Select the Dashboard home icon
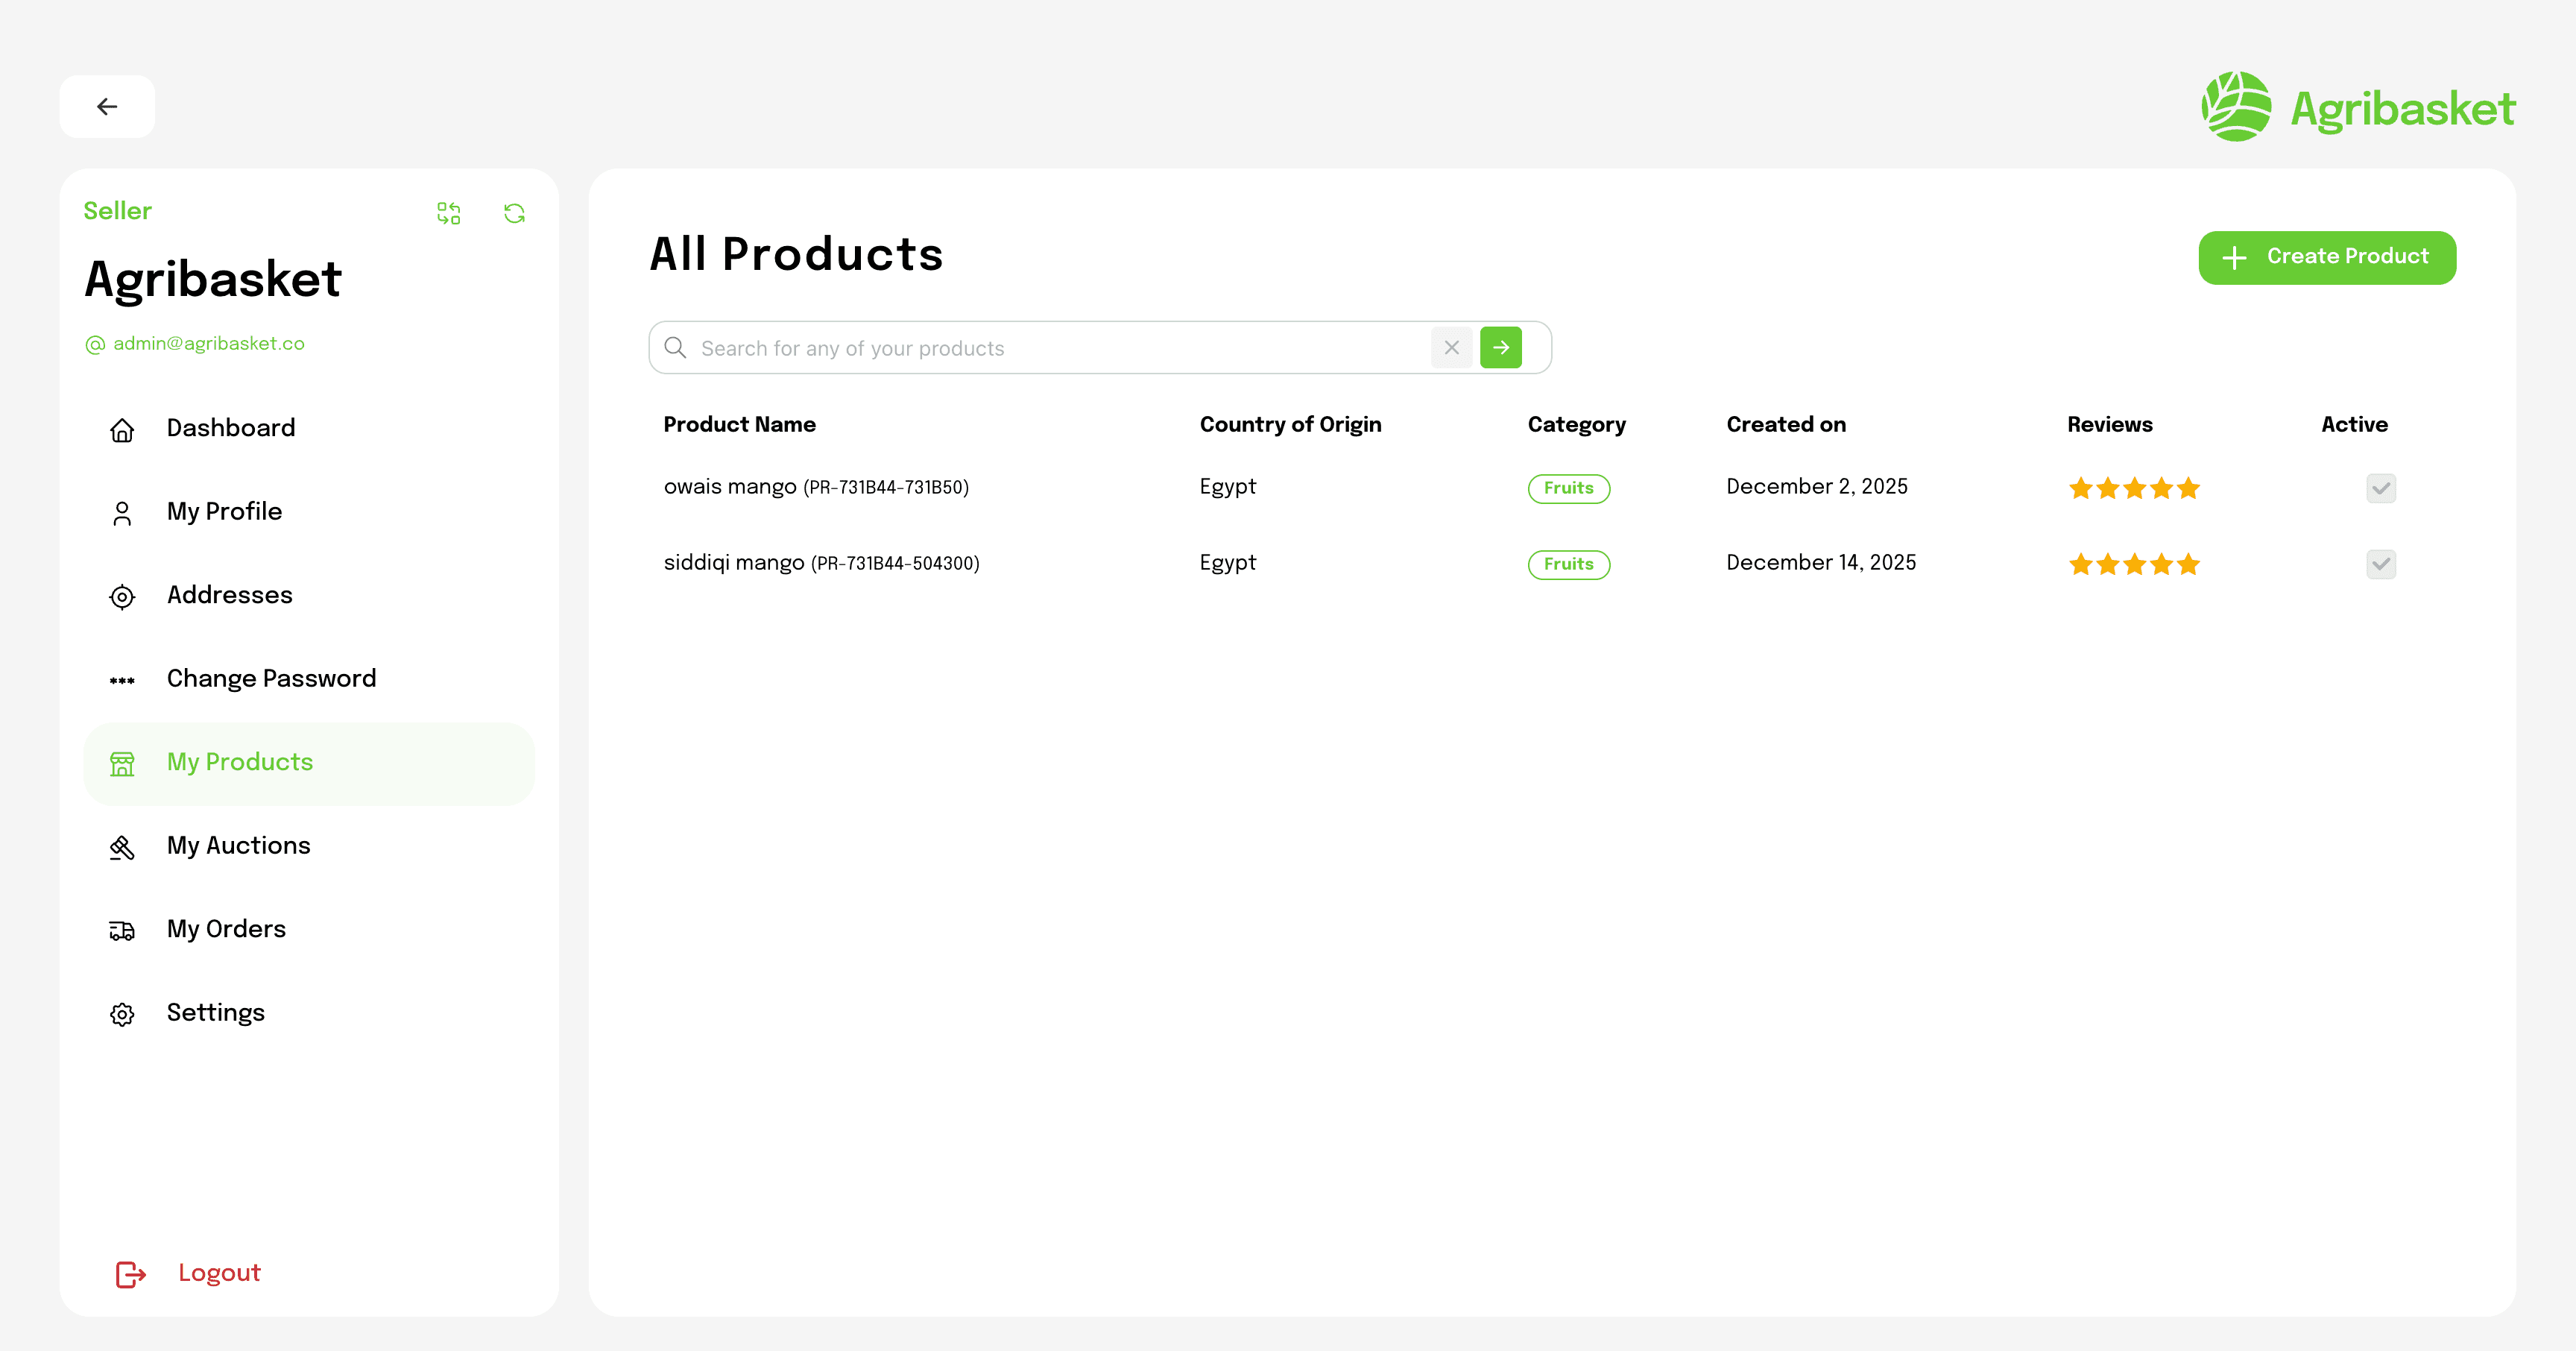Viewport: 2576px width, 1351px height. tap(122, 430)
